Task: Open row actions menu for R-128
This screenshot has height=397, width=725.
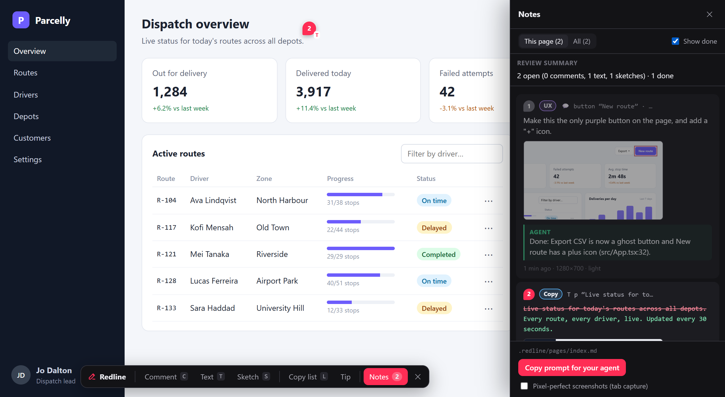Action: 489,281
